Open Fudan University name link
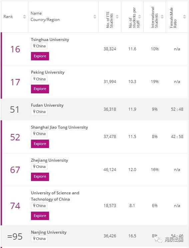 (x=47, y=105)
